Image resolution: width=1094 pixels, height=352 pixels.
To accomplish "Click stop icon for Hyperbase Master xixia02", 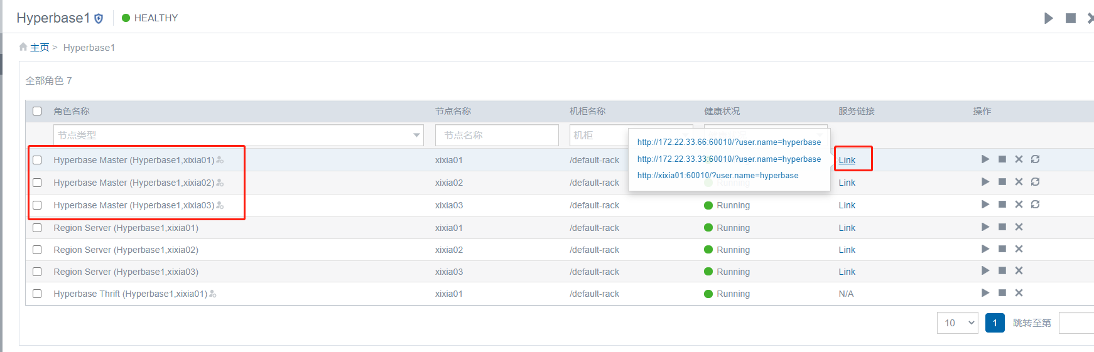I will tap(1002, 182).
